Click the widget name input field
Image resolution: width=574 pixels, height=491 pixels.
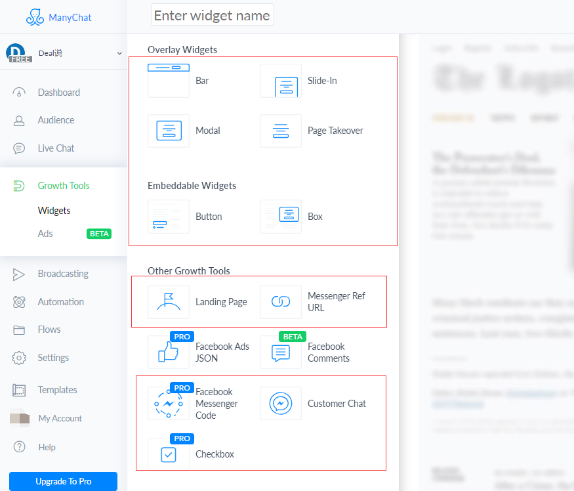[213, 15]
